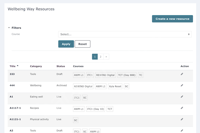This screenshot has height=133, width=200.
Task: Sort table by Status column
Action: pos(61,66)
